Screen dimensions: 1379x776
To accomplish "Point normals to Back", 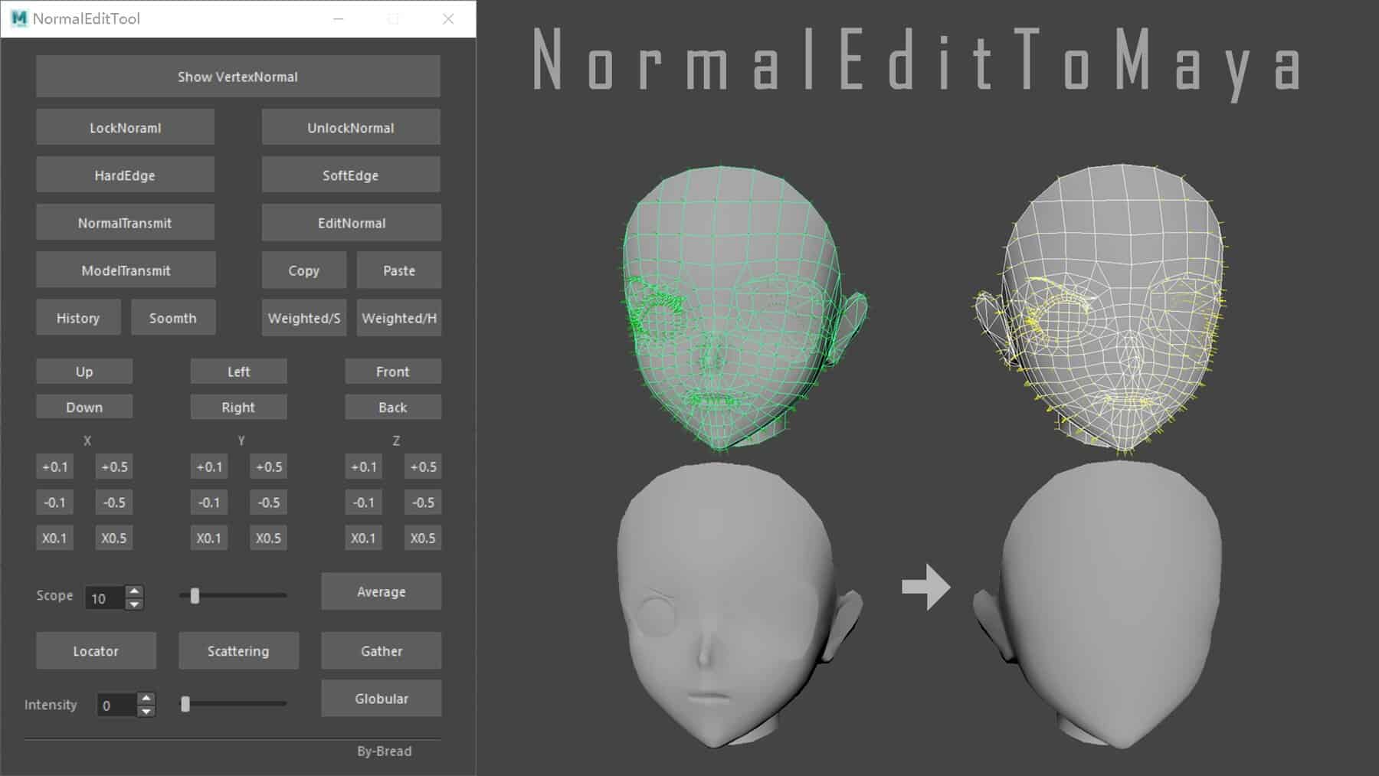I will point(393,408).
